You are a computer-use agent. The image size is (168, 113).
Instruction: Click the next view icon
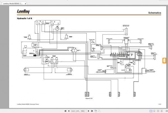[x=99, y=111]
